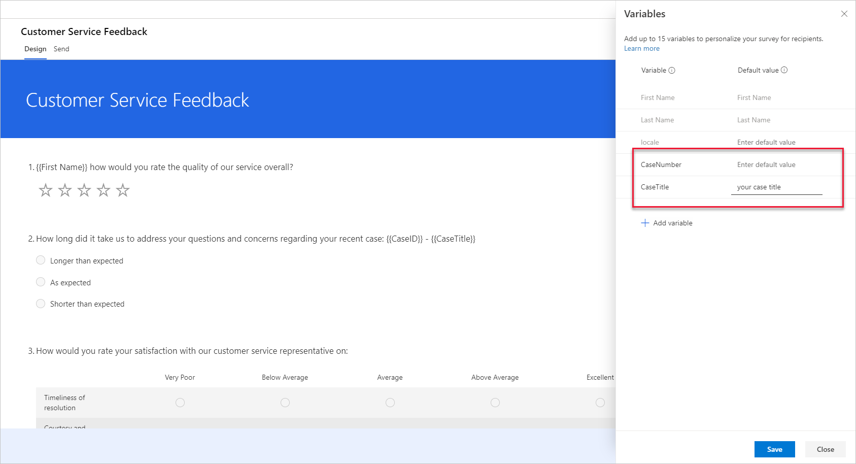Click the plus icon to add variable
The image size is (856, 464).
[x=645, y=223]
